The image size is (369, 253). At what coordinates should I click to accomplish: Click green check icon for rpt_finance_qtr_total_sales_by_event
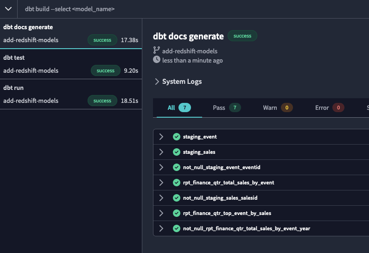177,183
